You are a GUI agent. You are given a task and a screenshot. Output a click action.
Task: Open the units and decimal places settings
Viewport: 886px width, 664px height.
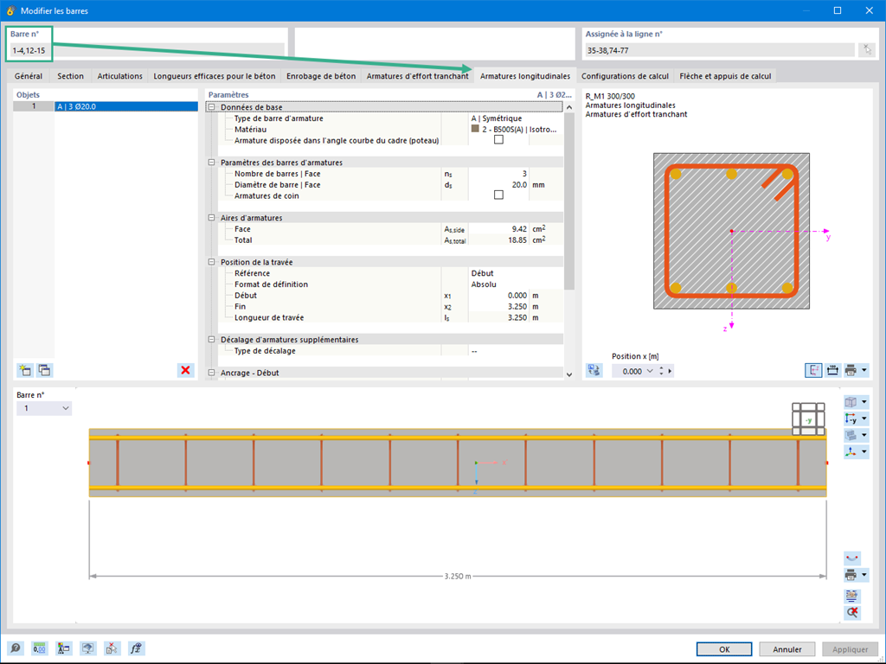pos(39,648)
